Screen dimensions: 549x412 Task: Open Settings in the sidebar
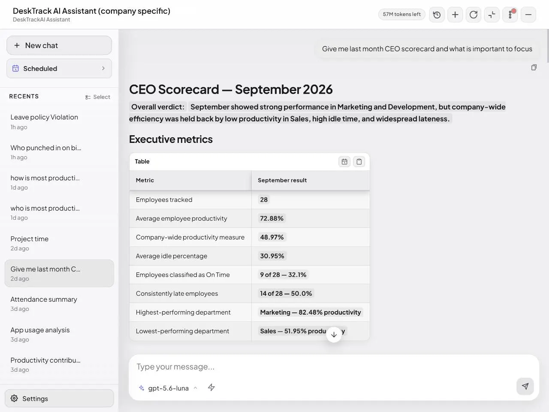[59, 398]
